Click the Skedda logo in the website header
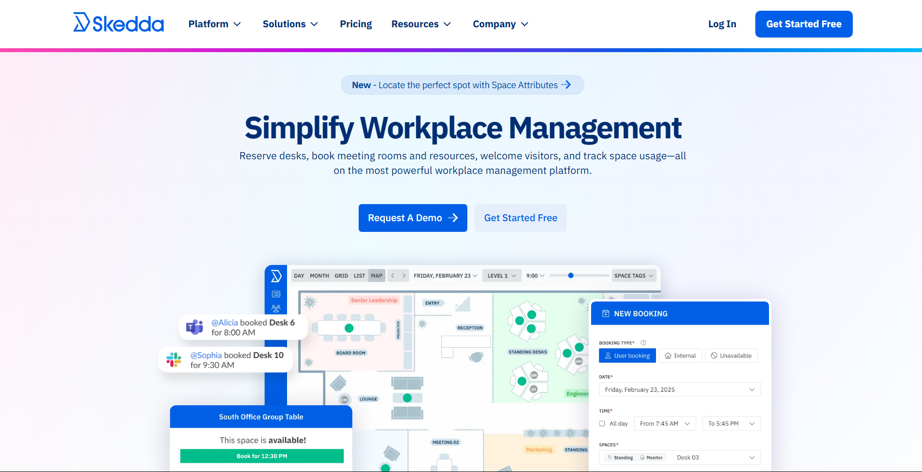Screen dimensions: 922x472 point(118,22)
